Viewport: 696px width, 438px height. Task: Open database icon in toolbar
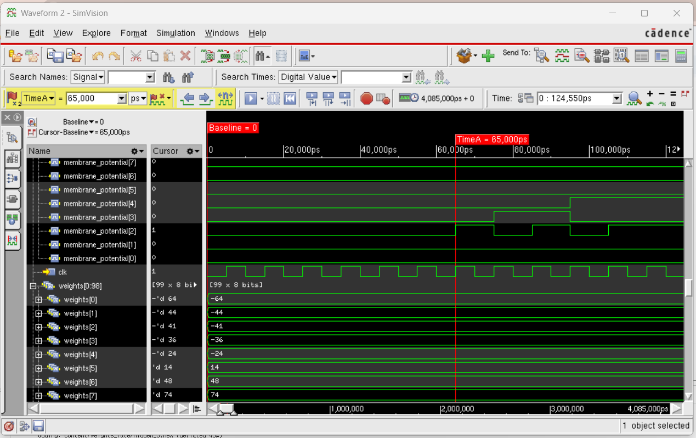[x=15, y=55]
